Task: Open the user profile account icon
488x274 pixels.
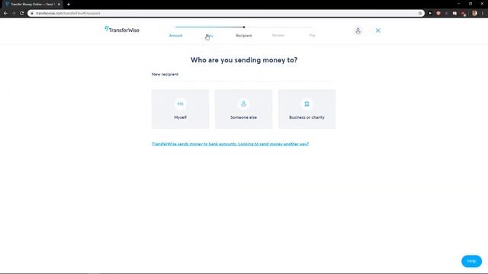Action: click(358, 30)
